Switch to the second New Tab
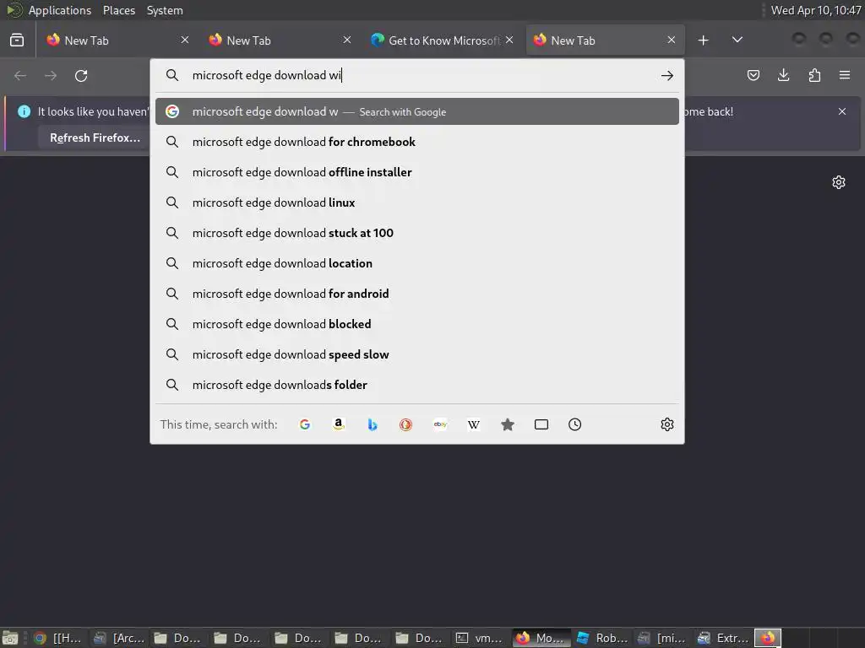 [x=278, y=40]
